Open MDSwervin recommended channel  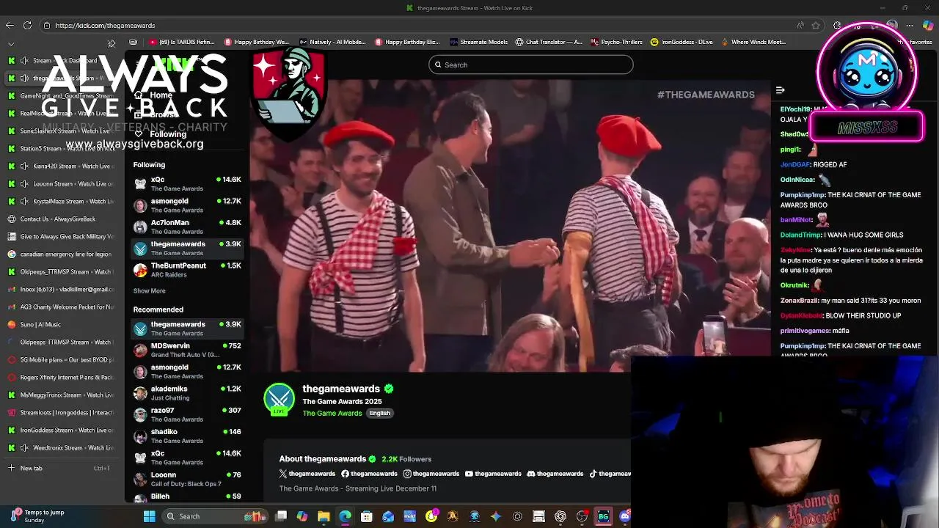pyautogui.click(x=187, y=350)
